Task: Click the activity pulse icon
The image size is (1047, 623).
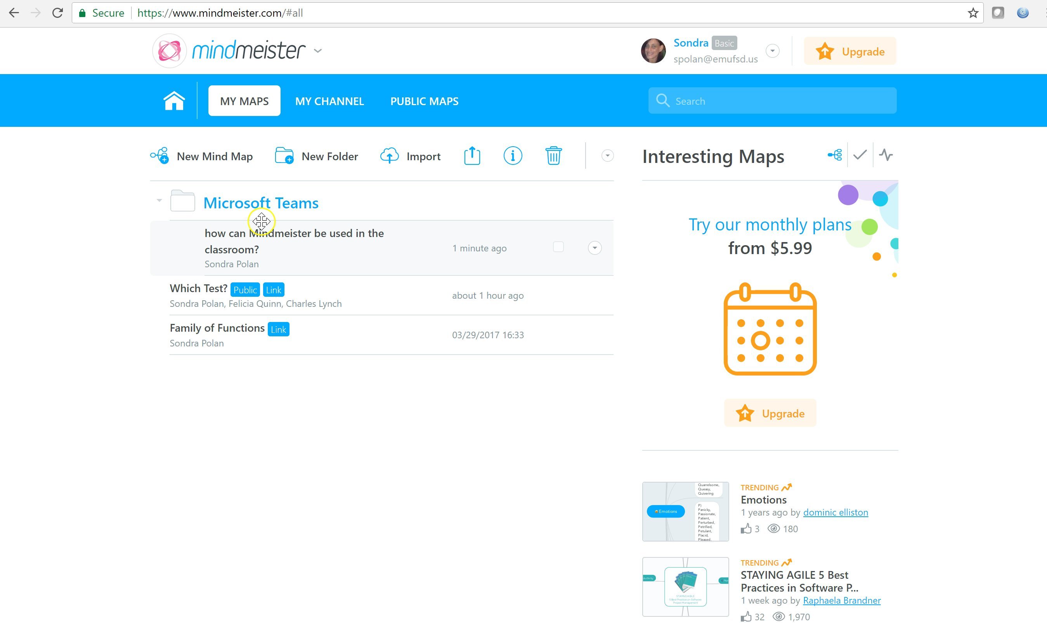Action: point(886,155)
